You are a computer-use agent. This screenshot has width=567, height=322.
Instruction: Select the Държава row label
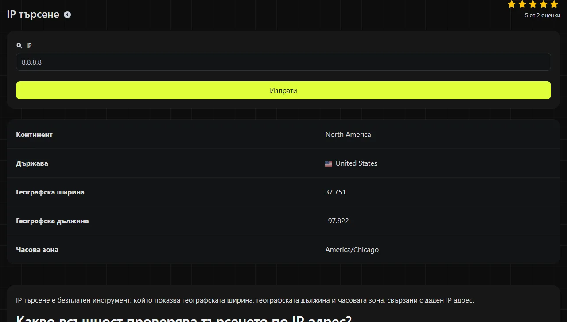(x=32, y=163)
